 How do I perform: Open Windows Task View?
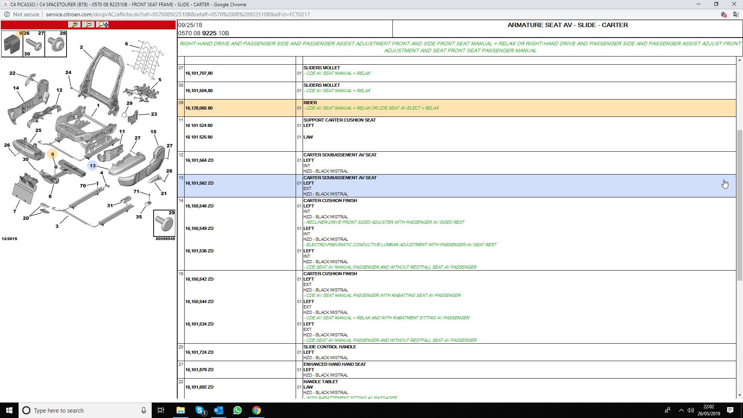(161, 410)
